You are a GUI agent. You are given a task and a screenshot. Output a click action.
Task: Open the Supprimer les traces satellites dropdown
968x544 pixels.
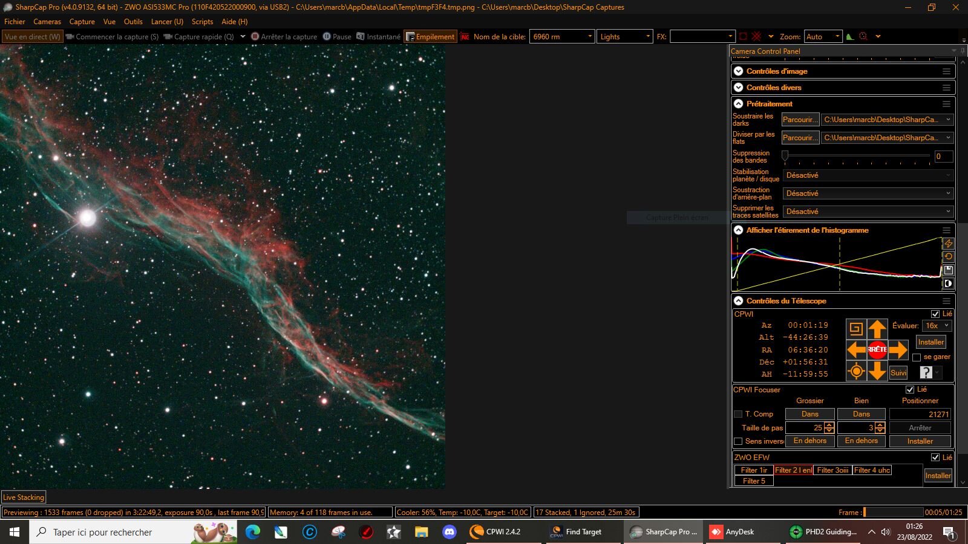(x=869, y=212)
